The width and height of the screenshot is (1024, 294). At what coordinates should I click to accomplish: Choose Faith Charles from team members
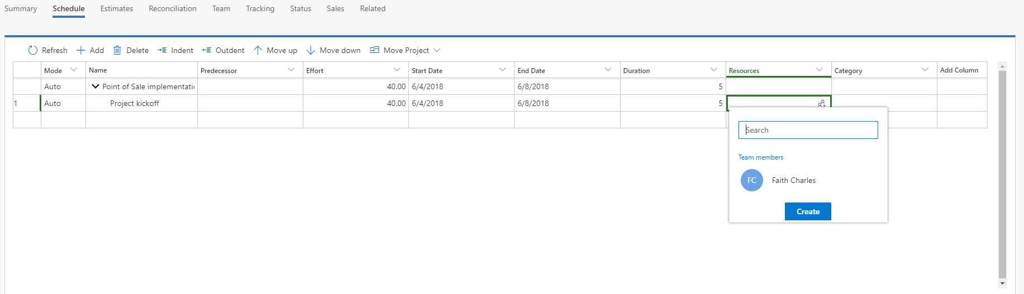[794, 180]
